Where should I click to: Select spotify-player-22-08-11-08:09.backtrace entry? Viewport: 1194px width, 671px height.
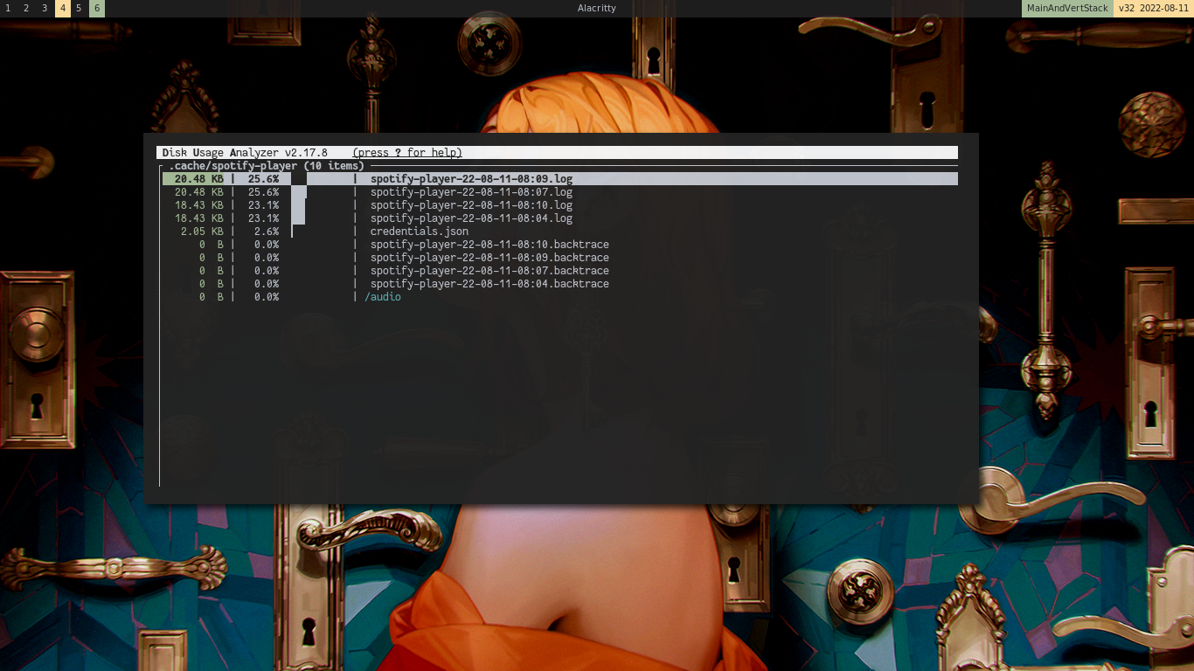(x=489, y=258)
